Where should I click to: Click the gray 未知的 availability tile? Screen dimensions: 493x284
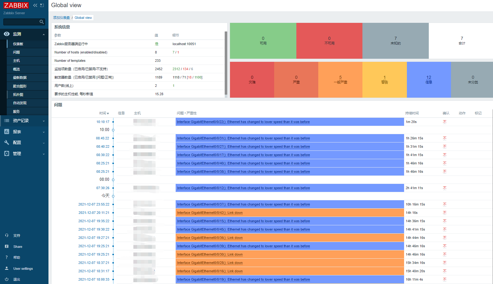[395, 41]
